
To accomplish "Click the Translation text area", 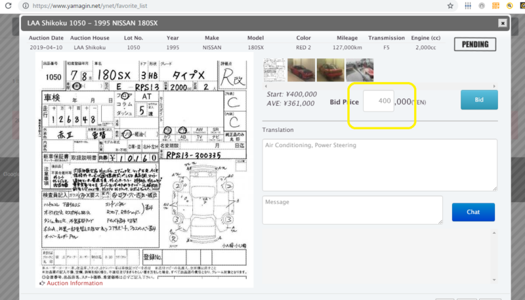I will (380, 165).
